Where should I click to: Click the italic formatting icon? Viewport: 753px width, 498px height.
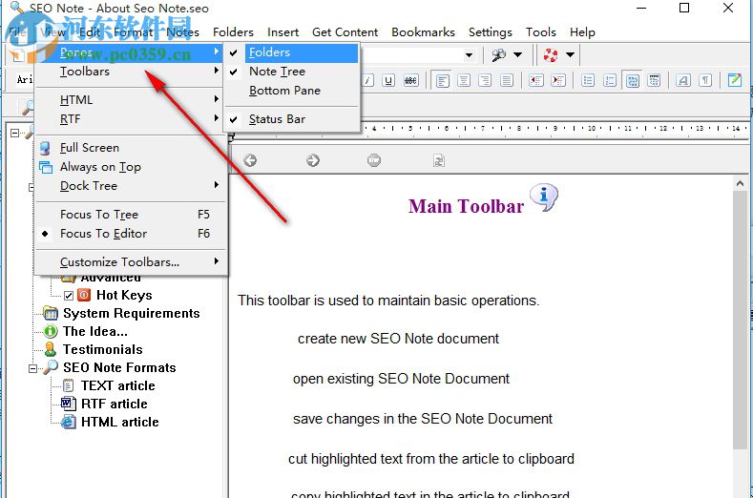[367, 80]
